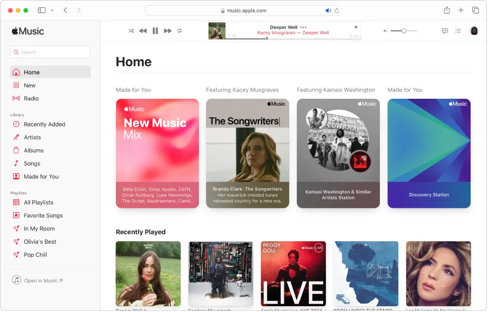Enable shuffle playback
This screenshot has width=489, height=312.
(x=131, y=30)
